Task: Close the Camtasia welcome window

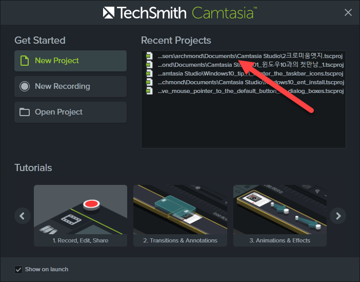Action: pos(348,12)
